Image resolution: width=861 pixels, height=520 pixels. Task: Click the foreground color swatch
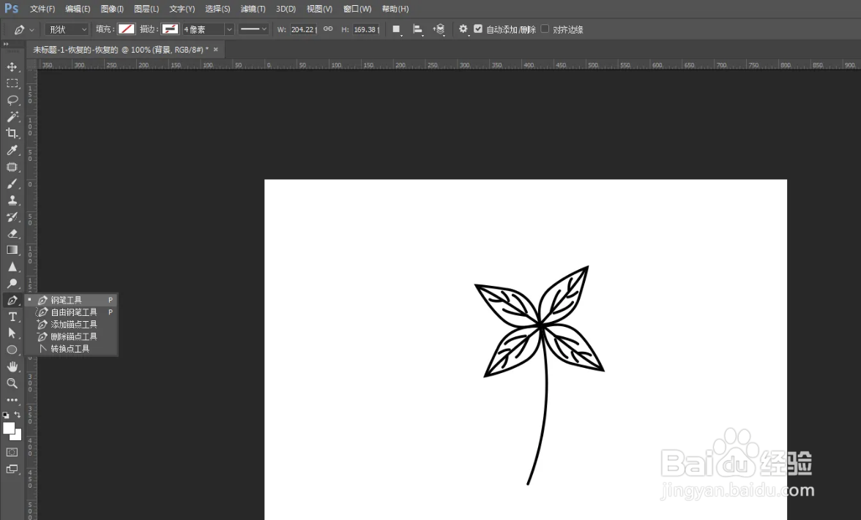tap(8, 429)
